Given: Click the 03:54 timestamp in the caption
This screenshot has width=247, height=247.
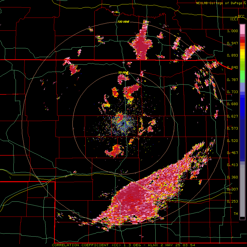Looking at the screenshot, I should [189, 245].
